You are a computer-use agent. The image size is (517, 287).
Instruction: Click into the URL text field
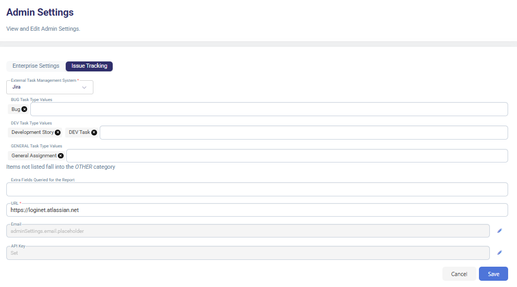[257, 210]
